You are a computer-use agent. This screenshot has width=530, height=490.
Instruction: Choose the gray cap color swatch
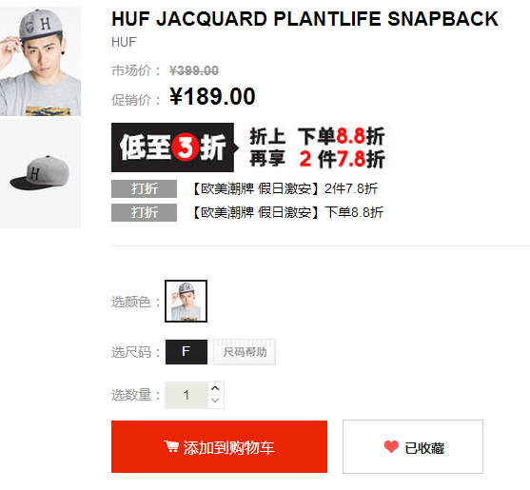point(186,301)
